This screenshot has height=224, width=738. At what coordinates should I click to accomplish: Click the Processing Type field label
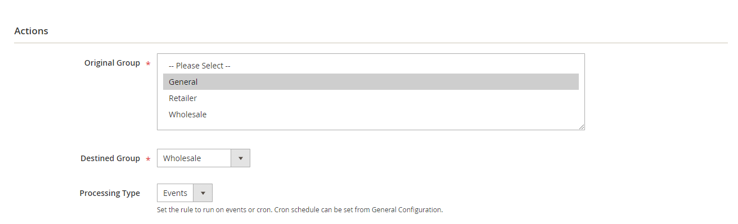(110, 193)
